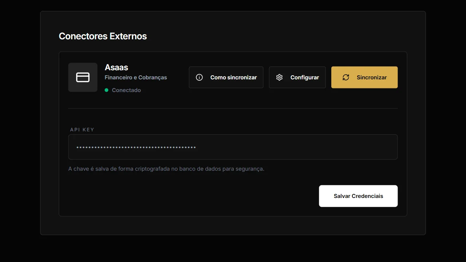Screen dimensions: 466x262
Task: Save with the Salvar Credenciais button
Action: (x=358, y=196)
